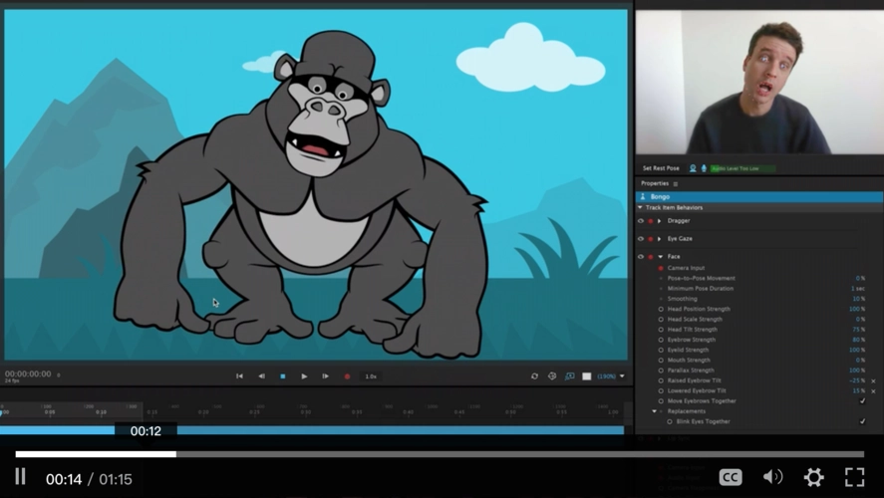Open video player settings gear

click(813, 478)
